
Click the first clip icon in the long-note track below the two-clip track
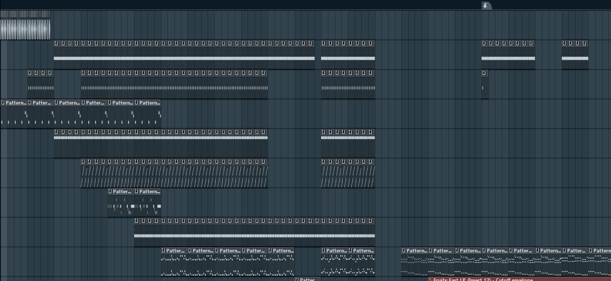(137, 221)
